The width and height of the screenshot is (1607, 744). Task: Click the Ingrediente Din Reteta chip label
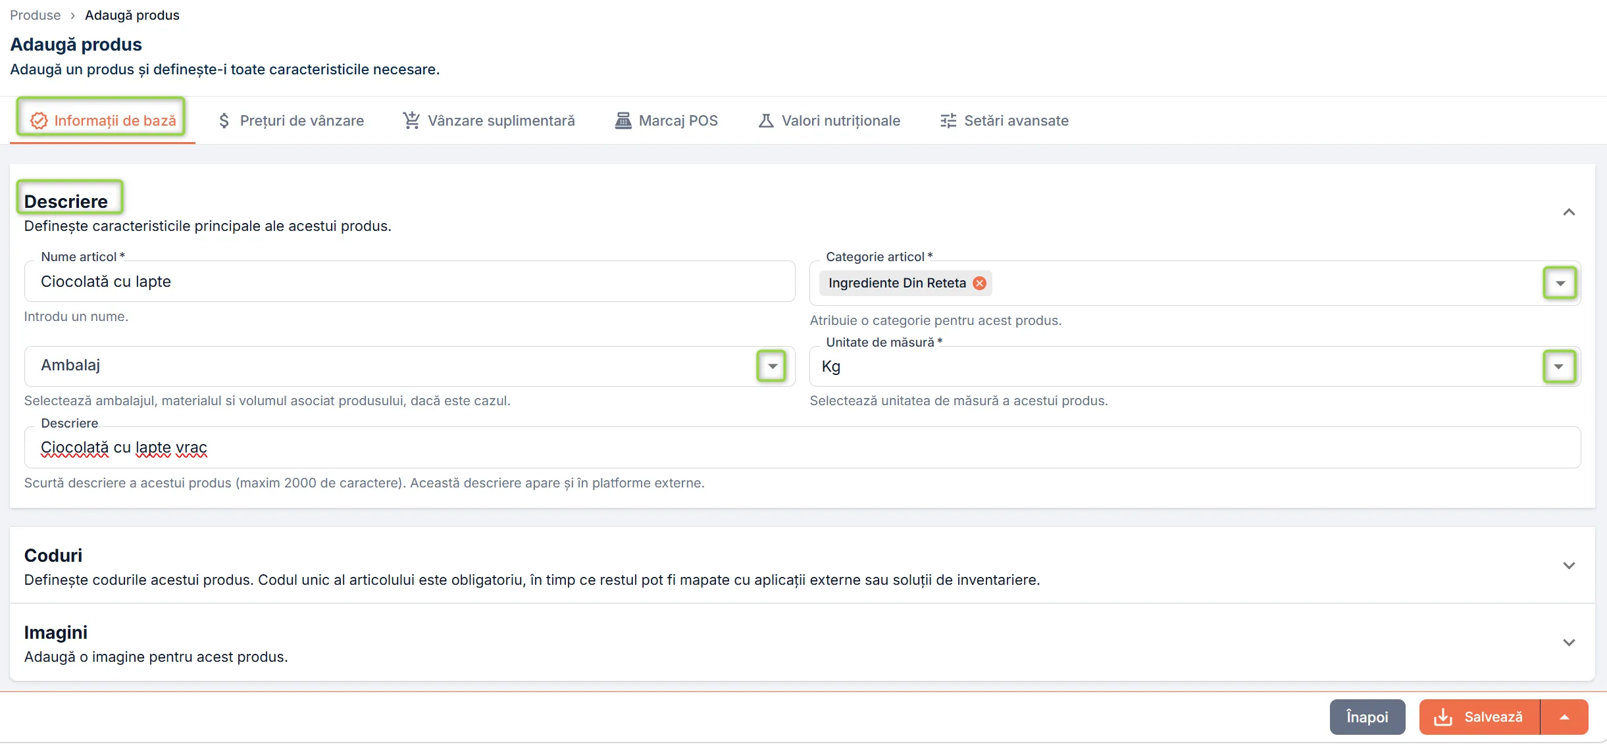point(897,283)
